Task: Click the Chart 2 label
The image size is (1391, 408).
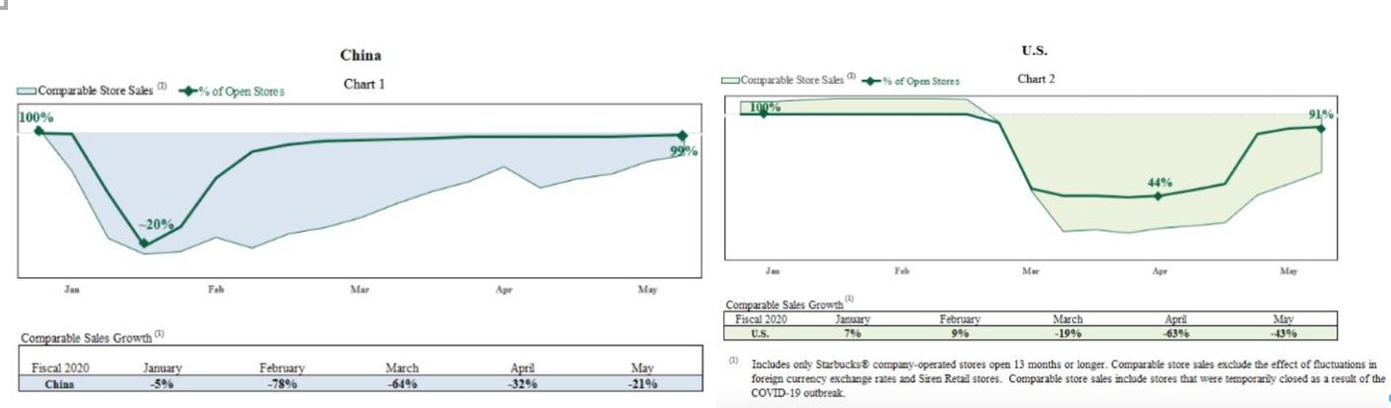Action: [1036, 79]
